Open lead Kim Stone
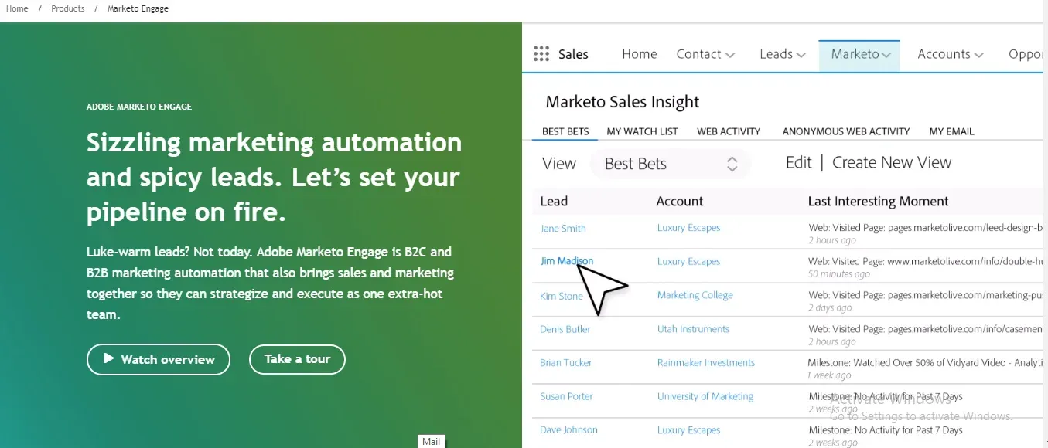The width and height of the screenshot is (1048, 448). pyautogui.click(x=562, y=296)
